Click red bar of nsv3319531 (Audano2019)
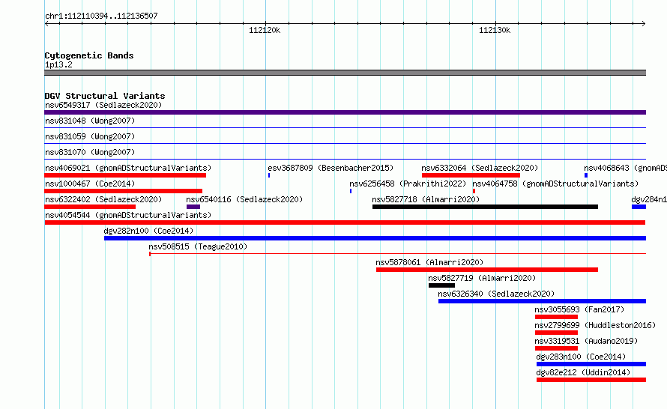This screenshot has height=409, width=667. click(556, 348)
